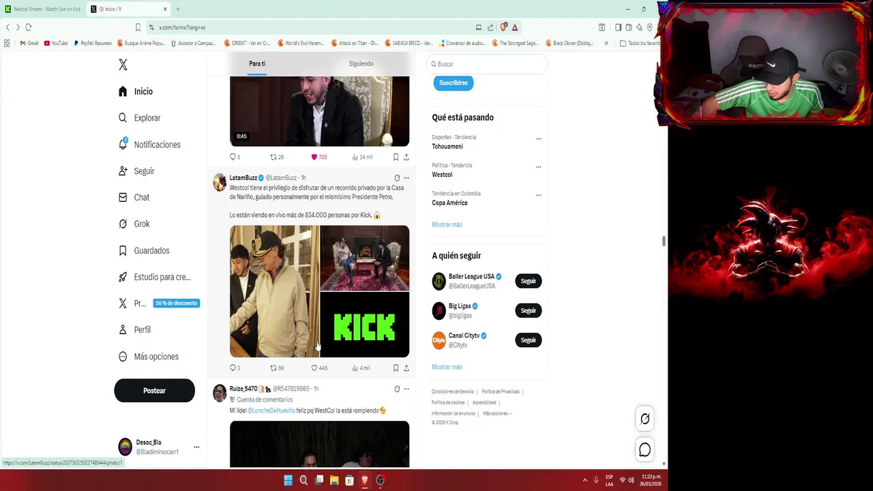873x491 pixels.
Task: Click the X logo in sidebar
Action: [123, 65]
